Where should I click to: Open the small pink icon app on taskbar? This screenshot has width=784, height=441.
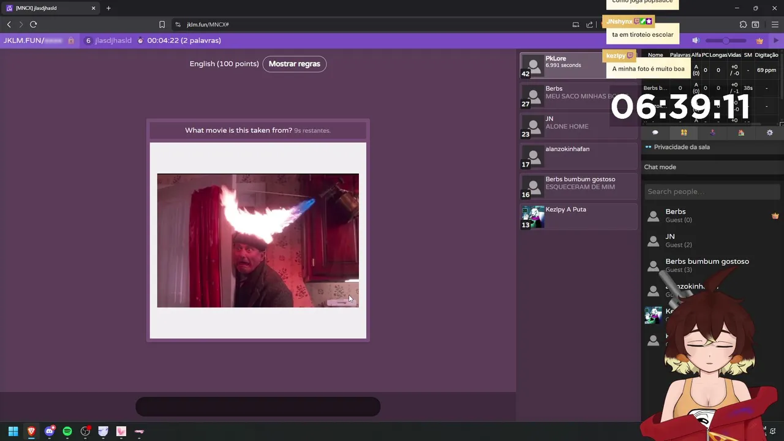click(140, 431)
